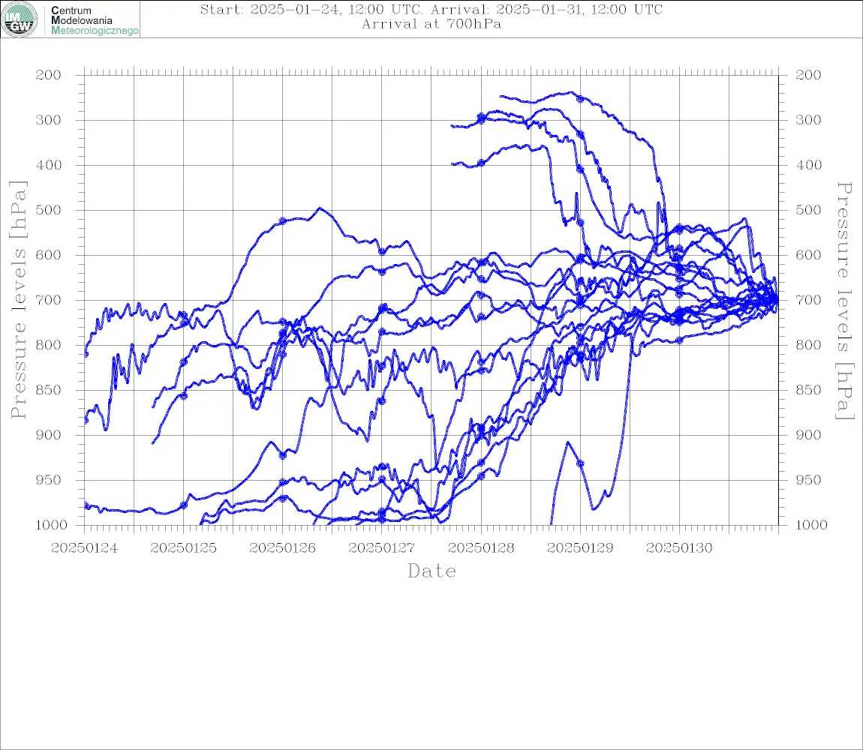Click the Centrum Modelowania Meteorologicznego text
This screenshot has height=750, width=863.
click(95, 20)
